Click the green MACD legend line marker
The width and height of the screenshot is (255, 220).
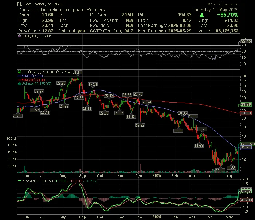[x=19, y=181]
